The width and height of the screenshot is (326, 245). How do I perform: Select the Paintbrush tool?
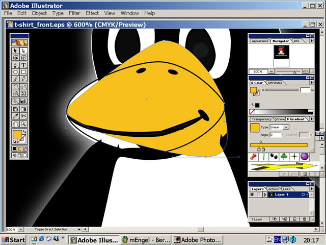[x=15, y=79]
